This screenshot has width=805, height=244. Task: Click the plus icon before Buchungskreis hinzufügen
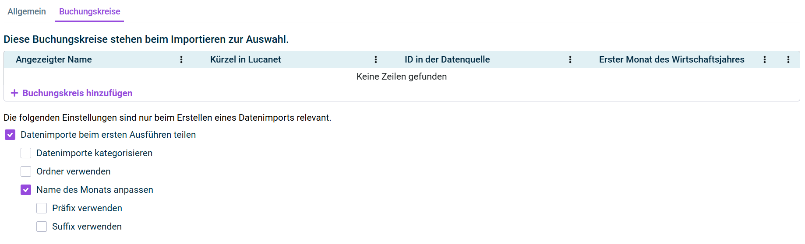point(14,93)
